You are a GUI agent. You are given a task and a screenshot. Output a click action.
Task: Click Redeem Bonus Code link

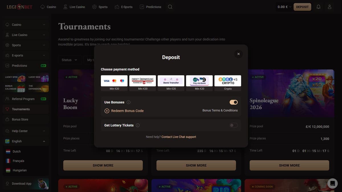coord(127,111)
